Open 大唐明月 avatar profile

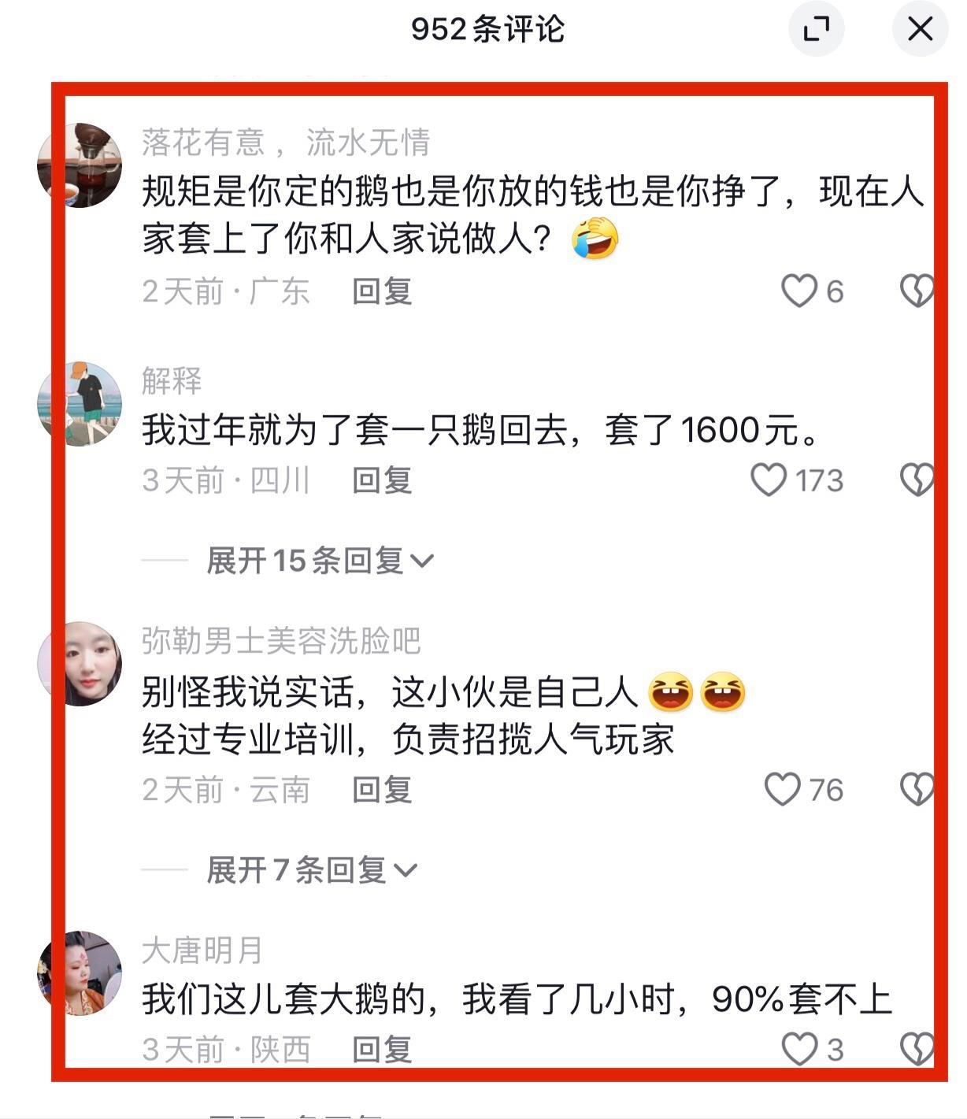click(80, 973)
